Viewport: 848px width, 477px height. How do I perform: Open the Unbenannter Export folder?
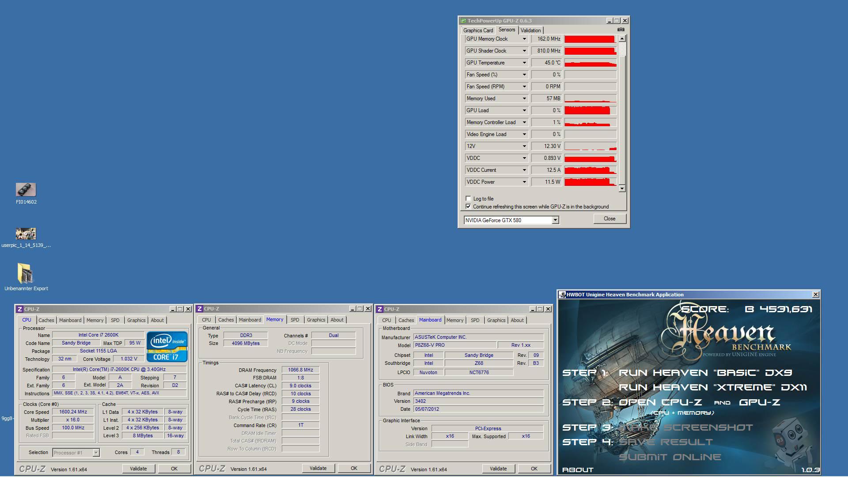[x=26, y=277]
